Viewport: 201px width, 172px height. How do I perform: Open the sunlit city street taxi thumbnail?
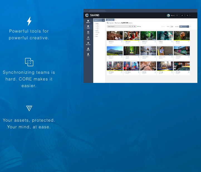coord(165,66)
